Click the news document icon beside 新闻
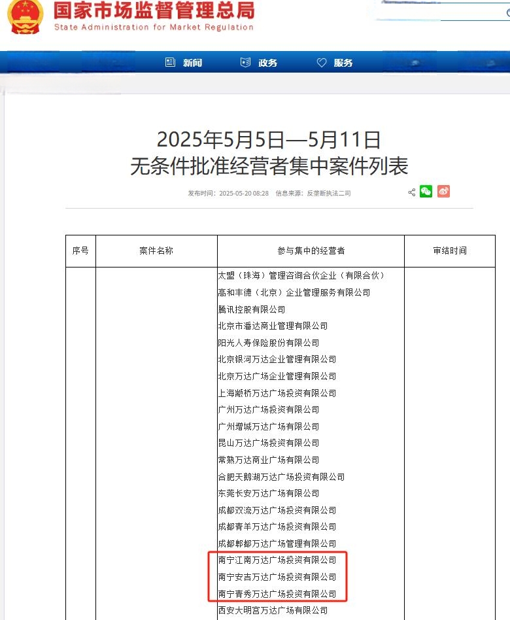The height and width of the screenshot is (620, 510). coord(170,63)
